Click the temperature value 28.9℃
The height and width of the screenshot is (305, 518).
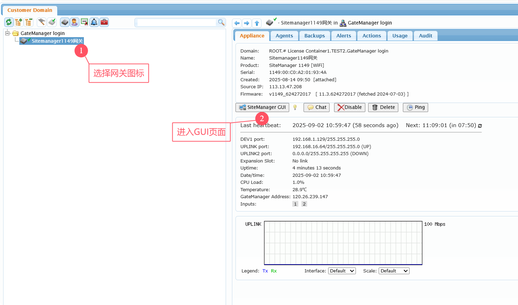300,190
